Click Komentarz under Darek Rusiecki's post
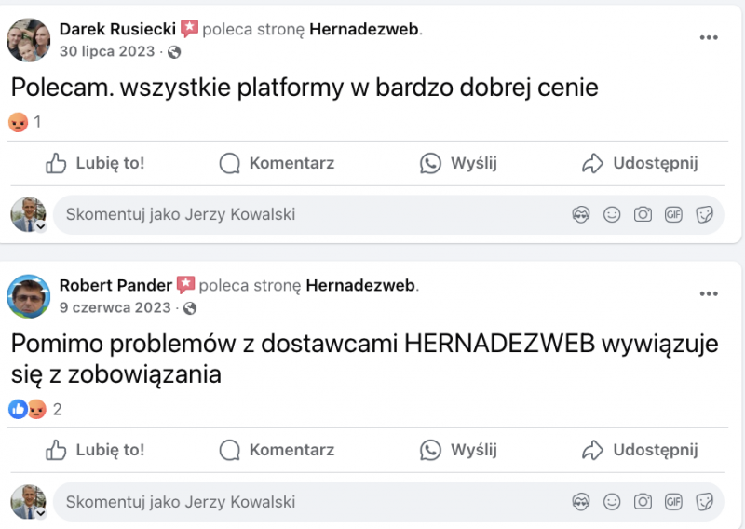Screen dimensions: 745x529 coord(277,164)
